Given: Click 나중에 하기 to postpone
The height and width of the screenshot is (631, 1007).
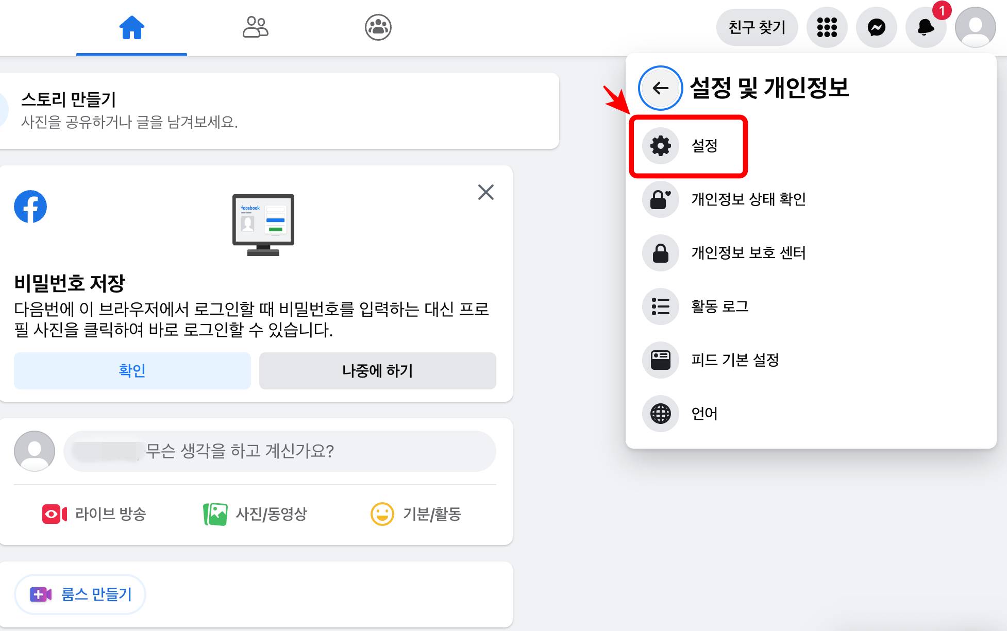Looking at the screenshot, I should point(378,371).
